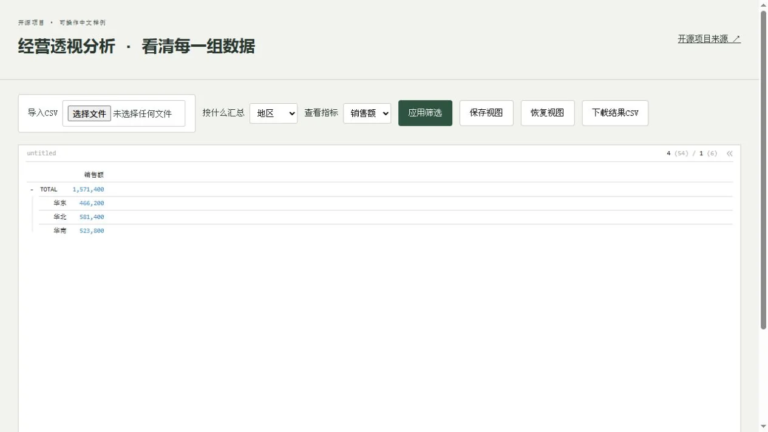This screenshot has width=768, height=432.
Task: Download results with 下载结果CSV
Action: click(615, 113)
